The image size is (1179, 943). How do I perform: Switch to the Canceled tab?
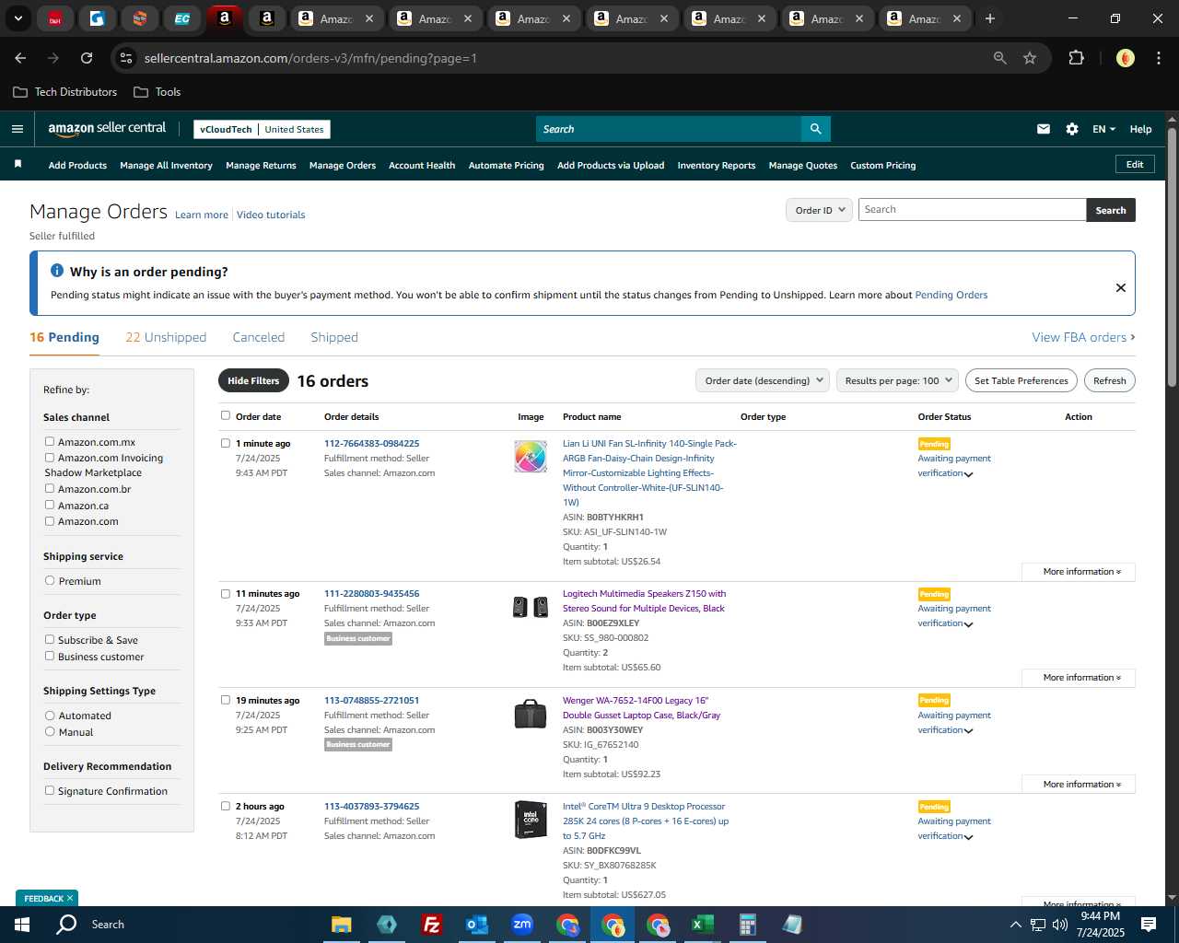click(259, 337)
